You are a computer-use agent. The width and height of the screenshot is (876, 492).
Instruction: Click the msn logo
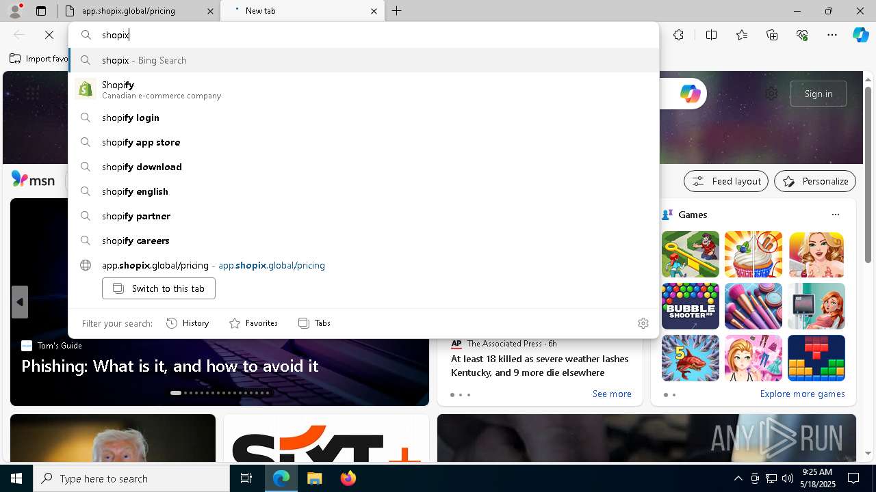[x=33, y=180]
